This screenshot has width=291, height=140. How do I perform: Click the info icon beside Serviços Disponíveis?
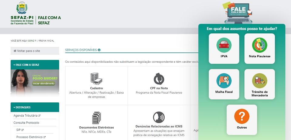tap(99, 50)
